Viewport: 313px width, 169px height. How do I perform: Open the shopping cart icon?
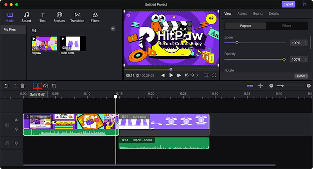tap(304, 4)
